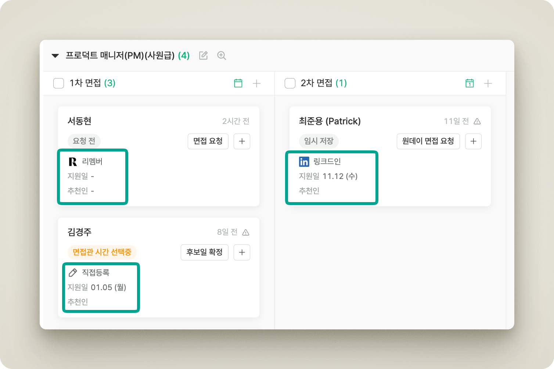Viewport: 554px width, 369px height.
Task: Click plus icon in 2차 면접 header
Action: (488, 84)
